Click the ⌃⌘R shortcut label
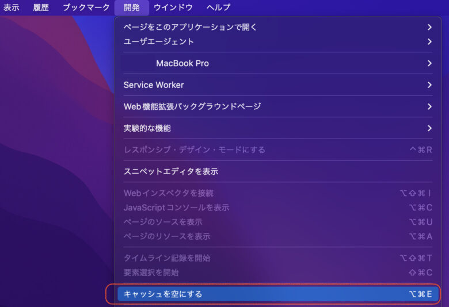449x307 pixels. point(421,149)
